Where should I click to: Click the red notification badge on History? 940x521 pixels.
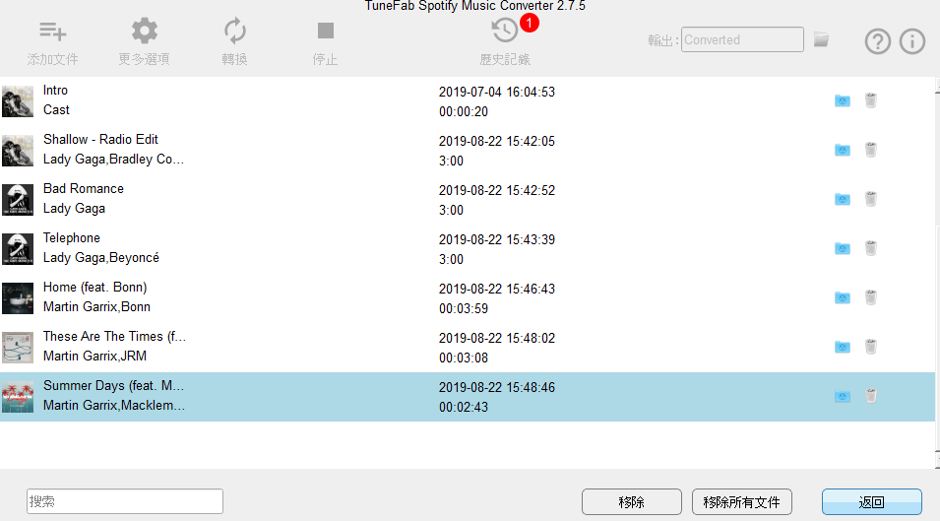pos(530,23)
